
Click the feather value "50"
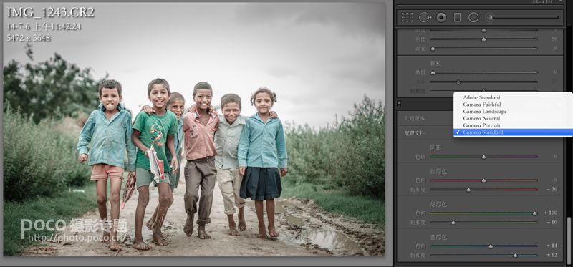(x=554, y=39)
